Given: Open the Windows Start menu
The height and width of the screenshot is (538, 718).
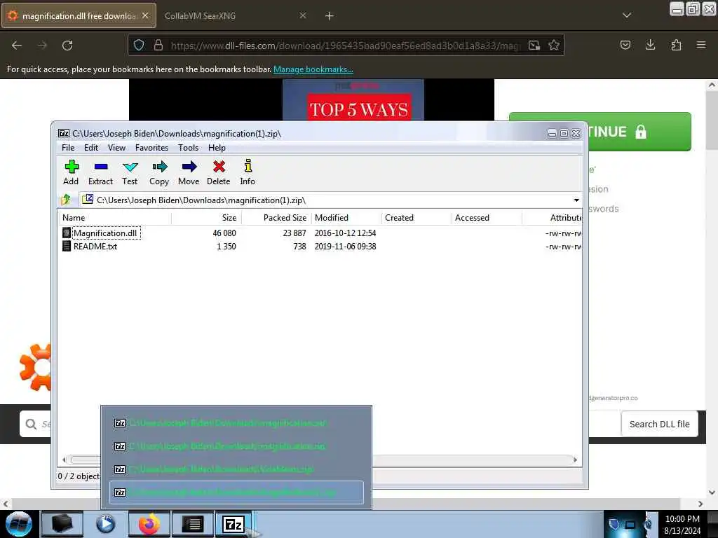Looking at the screenshot, I should [19, 524].
